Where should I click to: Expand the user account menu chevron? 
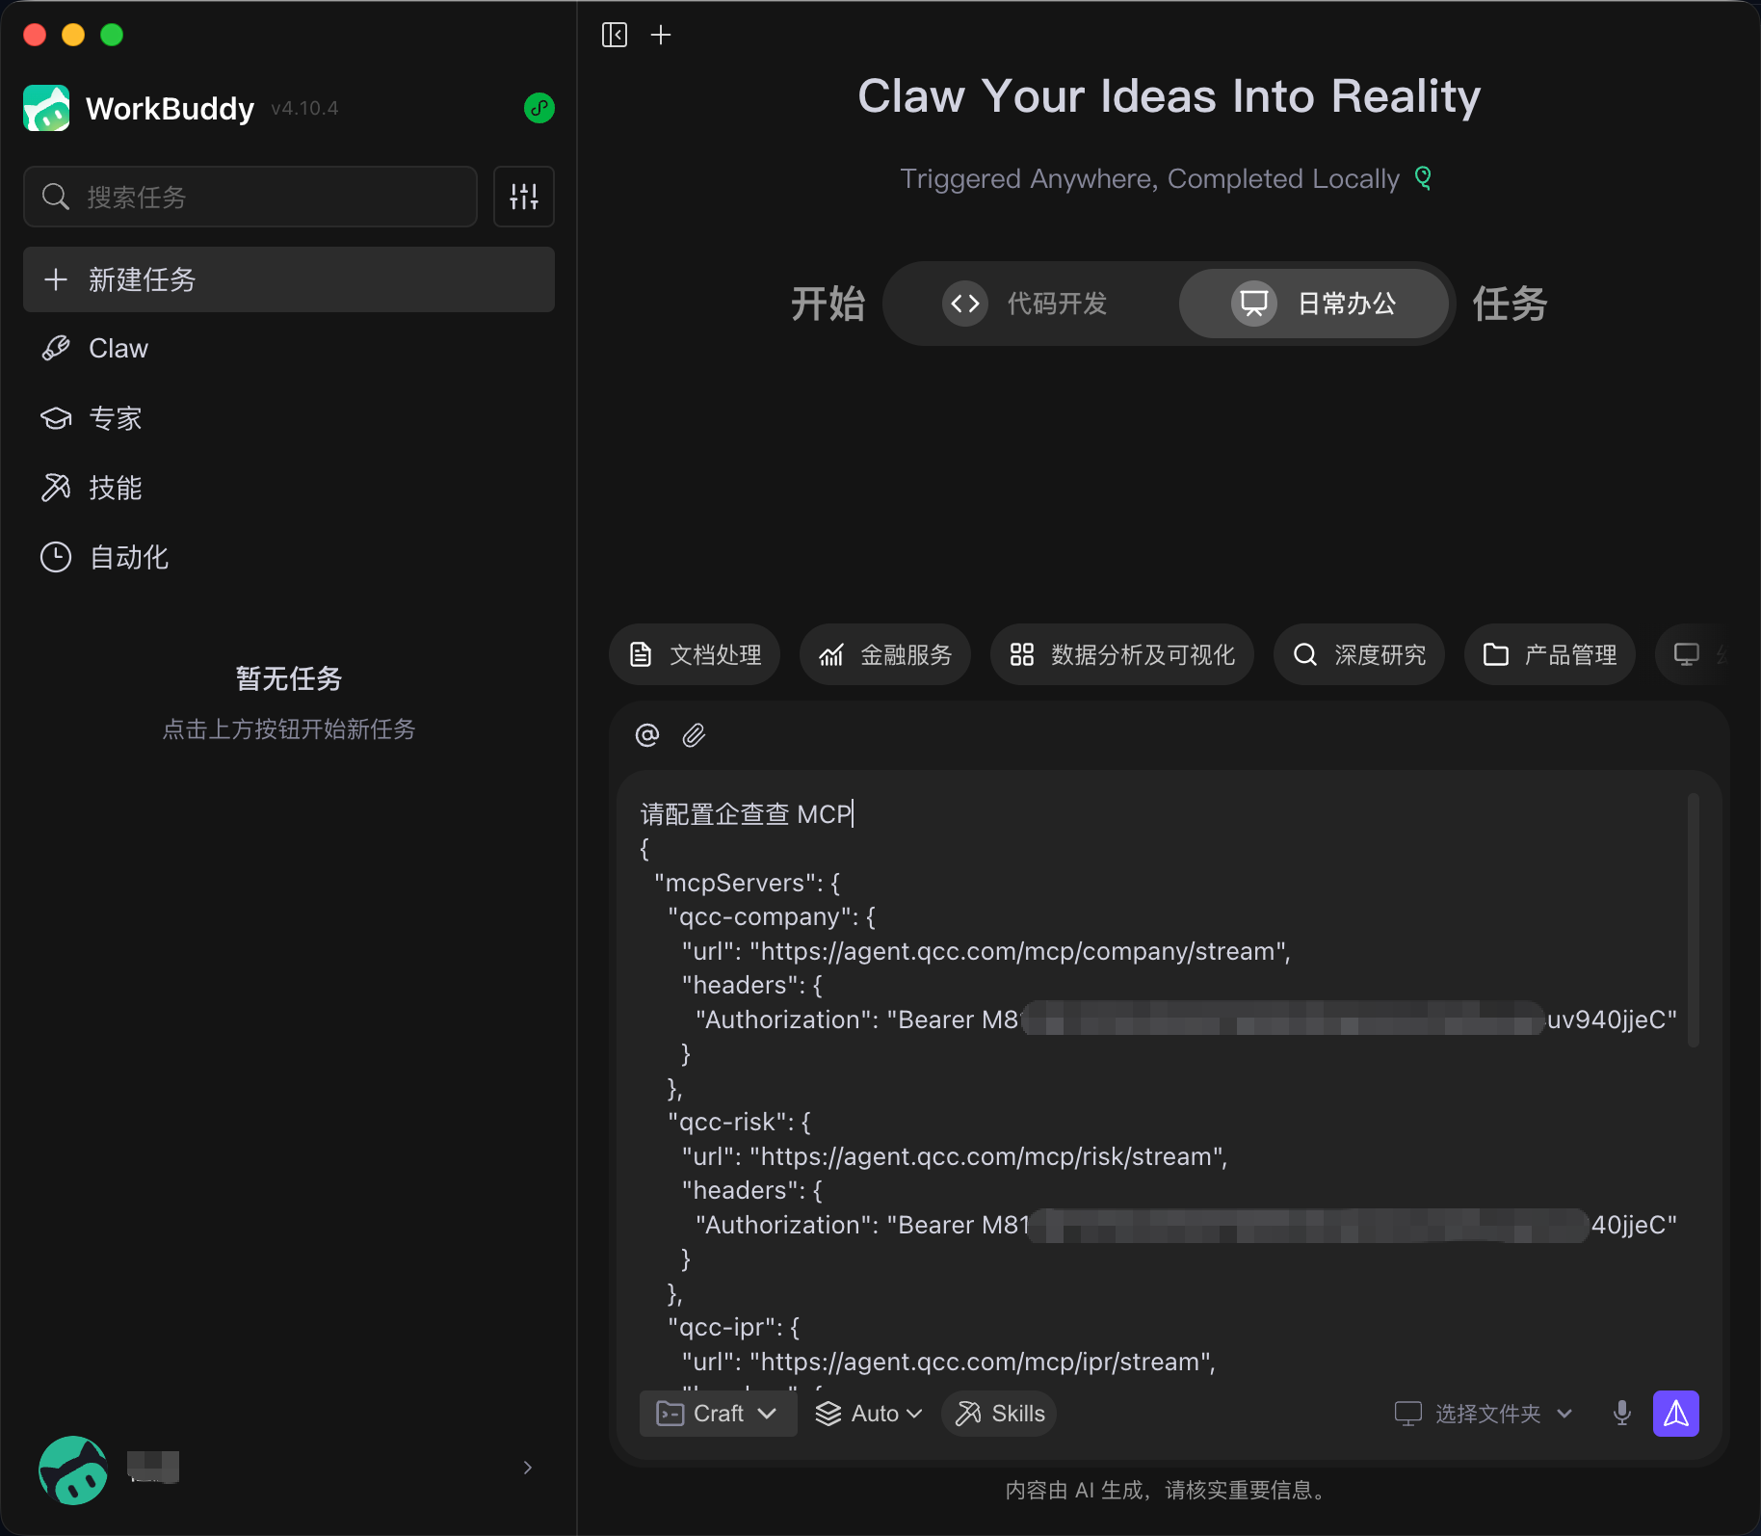527,1468
